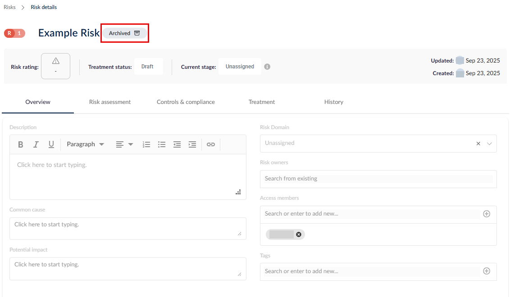
Task: Toggle italic formatting in Description editor
Action: tap(36, 144)
